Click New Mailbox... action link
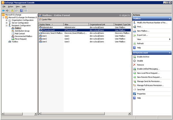This screenshot has width=173, height=120. point(143,31)
